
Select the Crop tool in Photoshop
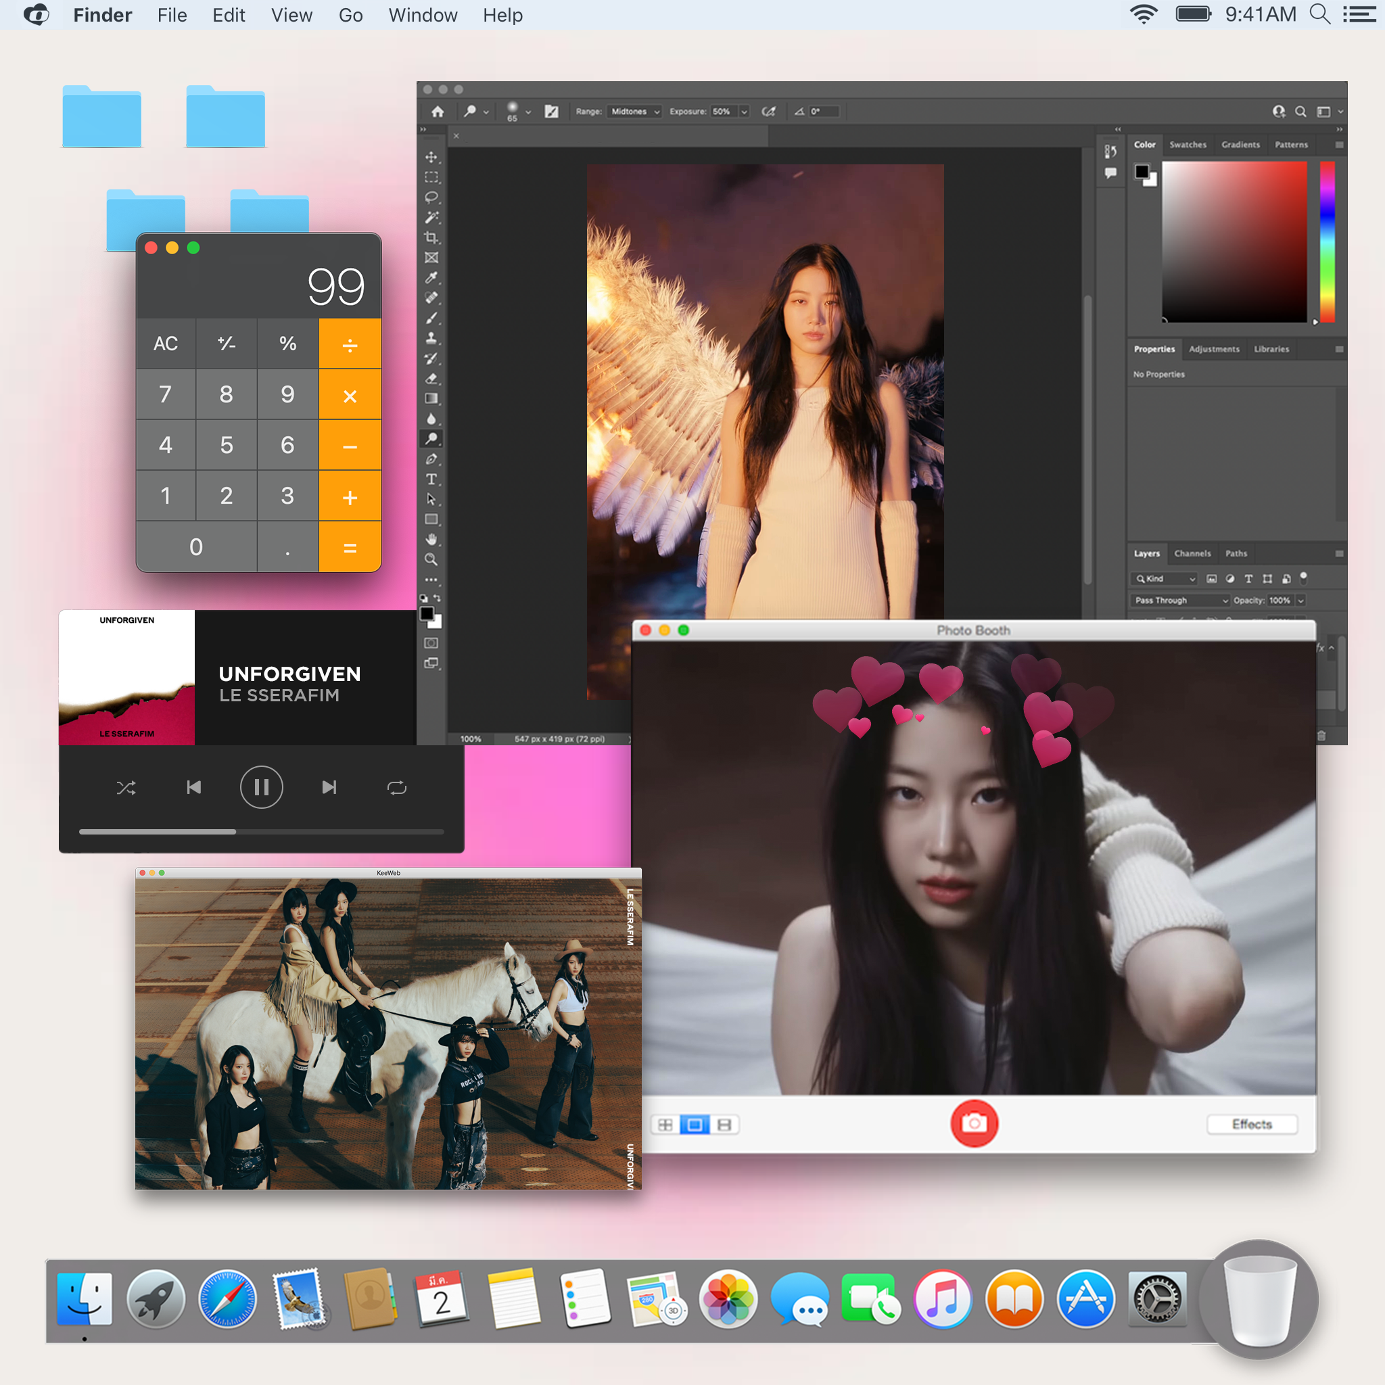coord(431,237)
